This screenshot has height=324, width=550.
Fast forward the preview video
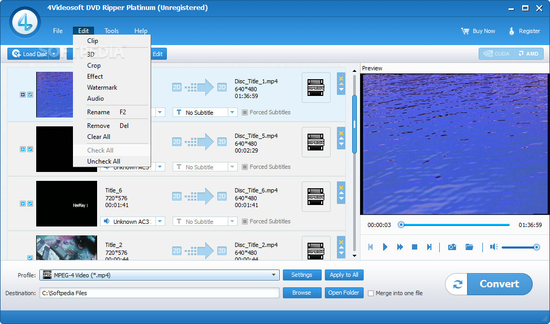pos(400,247)
